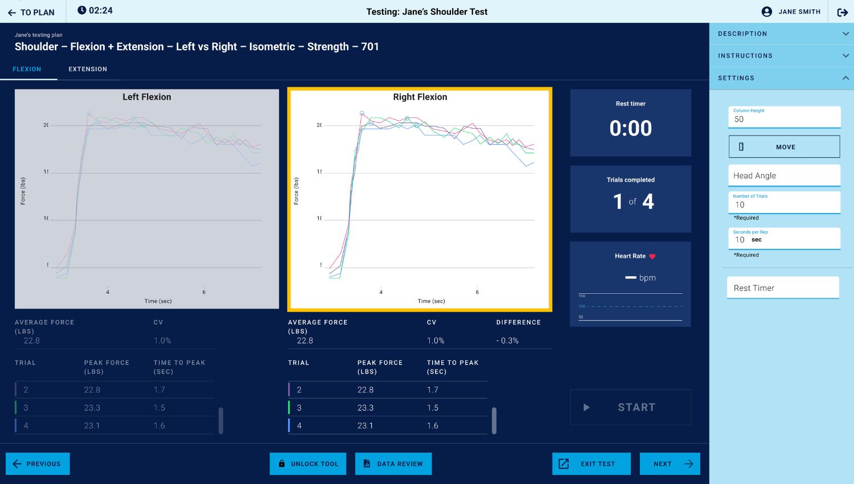Click Jane Smith's user profile icon
The height and width of the screenshot is (484, 854).
pyautogui.click(x=766, y=12)
